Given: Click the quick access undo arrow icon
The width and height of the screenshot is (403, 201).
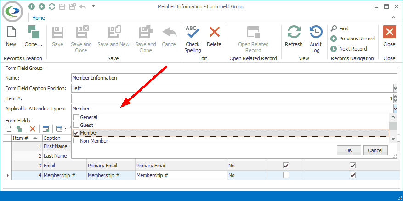Looking at the screenshot, I should (83, 6).
